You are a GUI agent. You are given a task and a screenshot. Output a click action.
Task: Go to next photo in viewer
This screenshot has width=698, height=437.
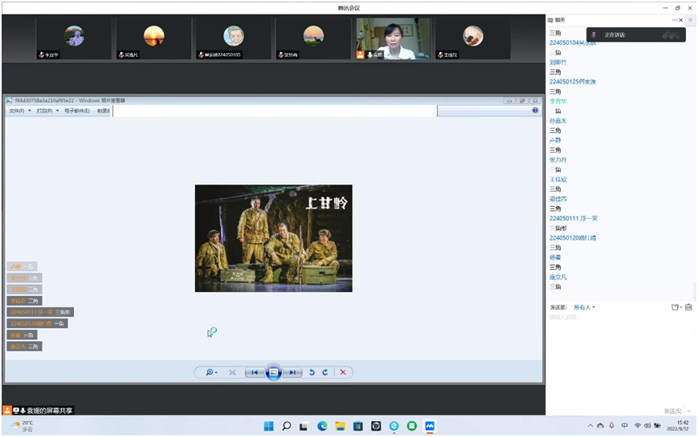point(292,373)
